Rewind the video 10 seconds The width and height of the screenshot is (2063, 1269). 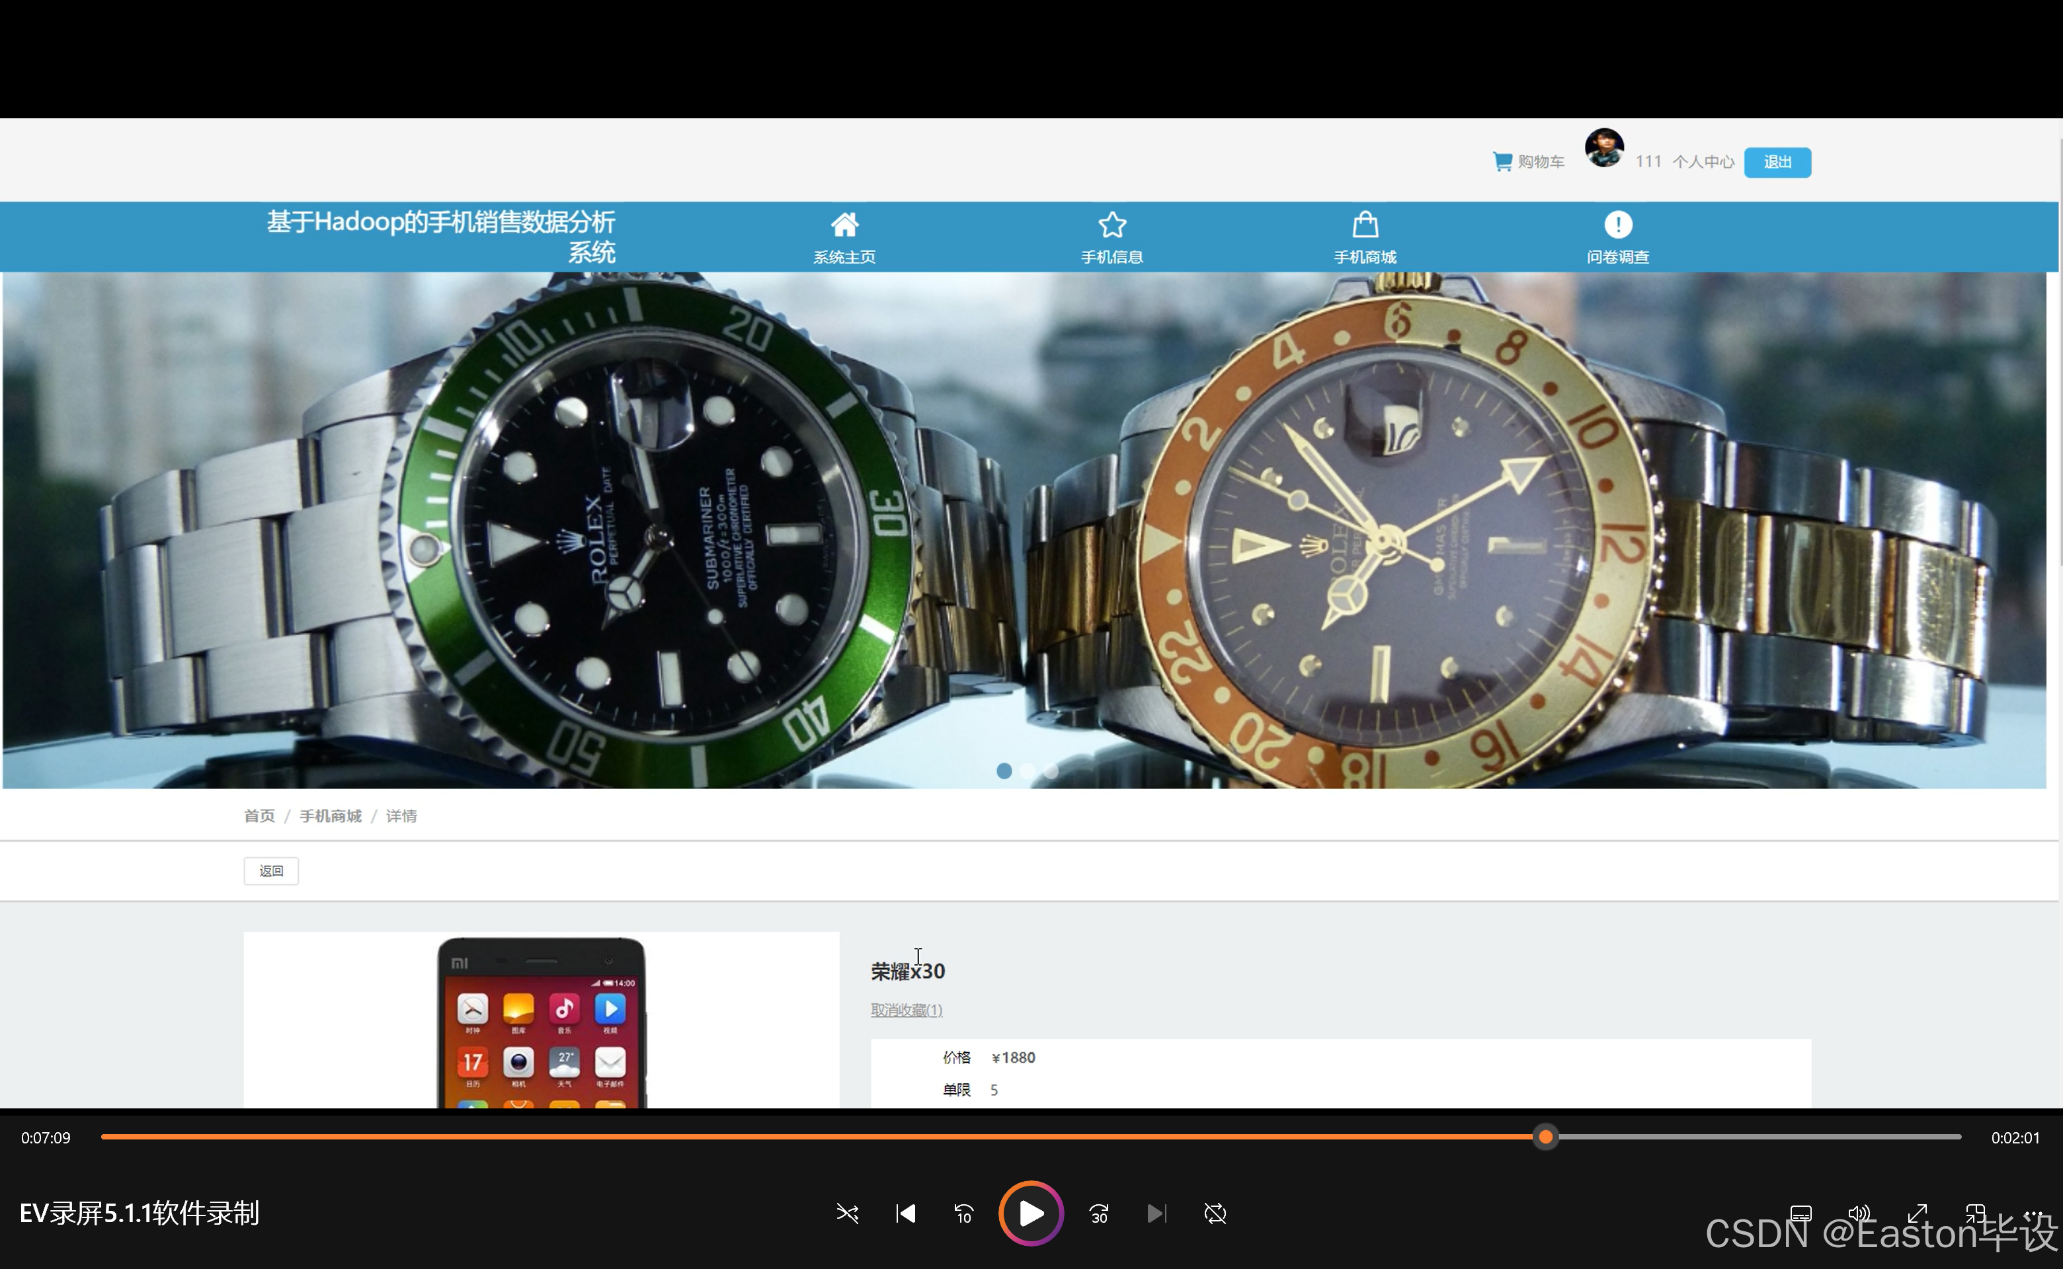[964, 1213]
